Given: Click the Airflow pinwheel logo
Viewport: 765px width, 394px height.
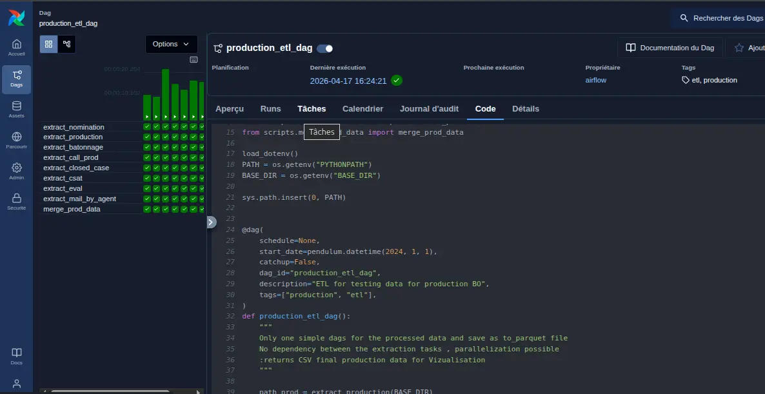Looking at the screenshot, I should point(16,17).
